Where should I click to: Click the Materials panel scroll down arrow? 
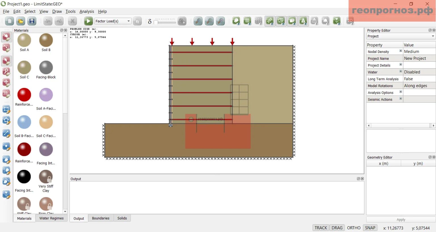[x=65, y=212]
